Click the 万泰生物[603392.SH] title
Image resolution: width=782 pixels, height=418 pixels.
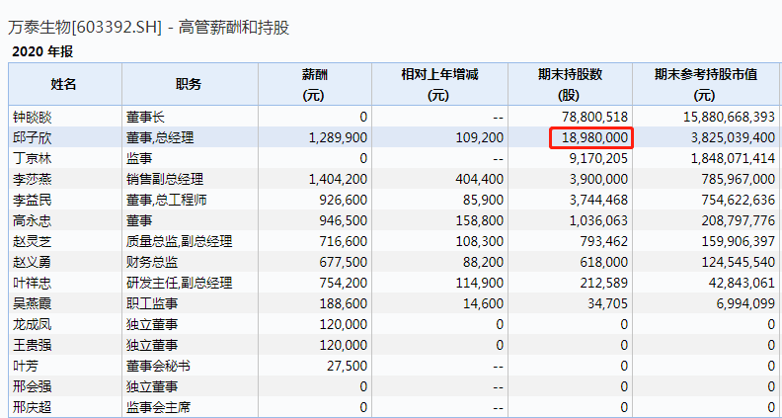tap(85, 28)
